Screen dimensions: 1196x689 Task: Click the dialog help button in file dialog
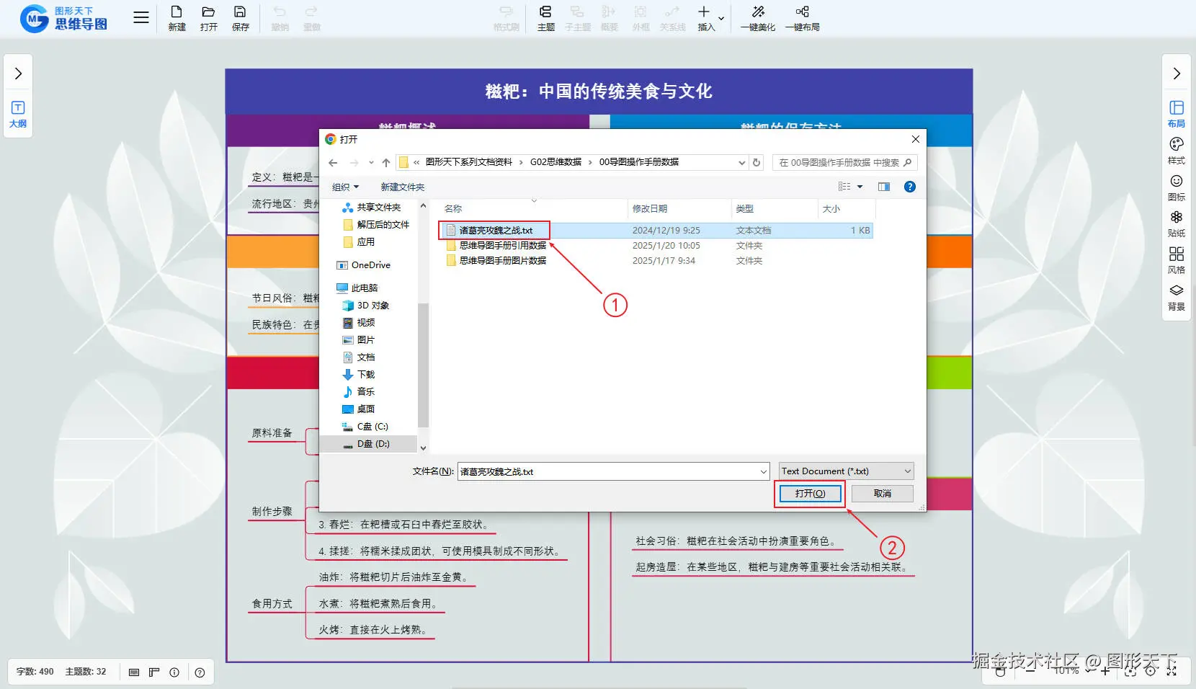910,187
